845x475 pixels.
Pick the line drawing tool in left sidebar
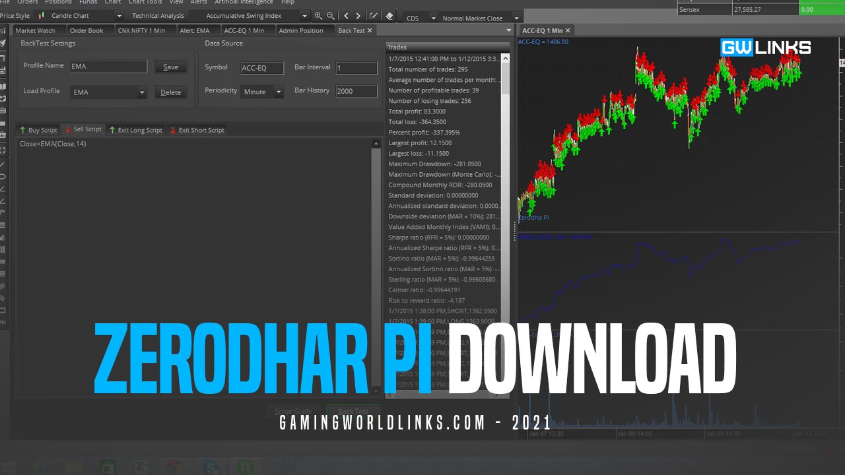coord(3,164)
